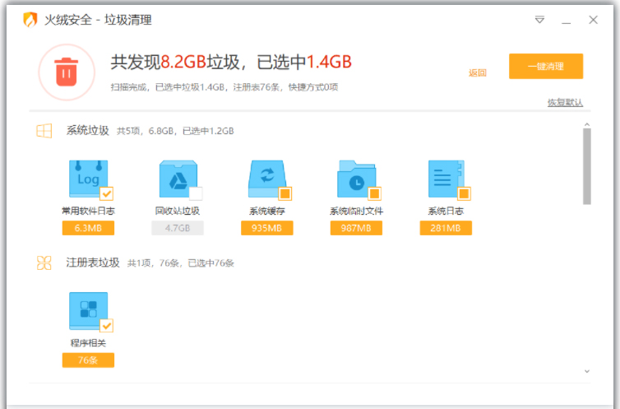620x409 pixels.
Task: Click the red trash can icon
Action: click(67, 72)
